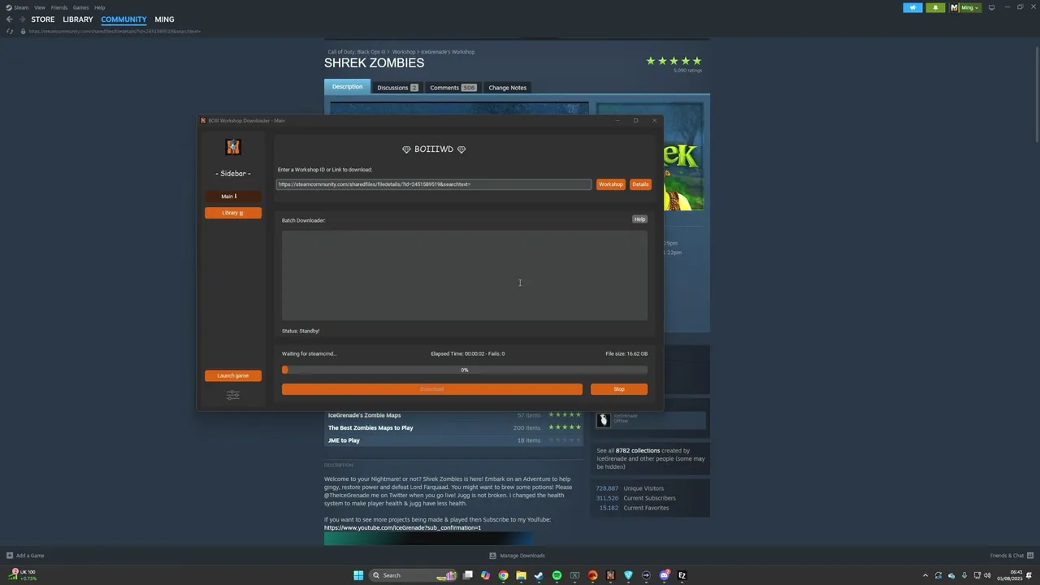Switch to the Comments tab
The width and height of the screenshot is (1040, 585).
click(x=453, y=87)
